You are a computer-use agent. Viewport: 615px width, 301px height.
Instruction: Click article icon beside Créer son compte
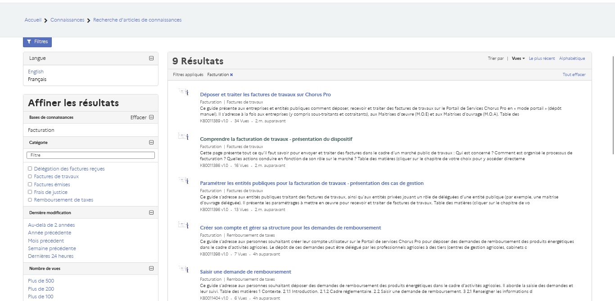[x=184, y=225]
